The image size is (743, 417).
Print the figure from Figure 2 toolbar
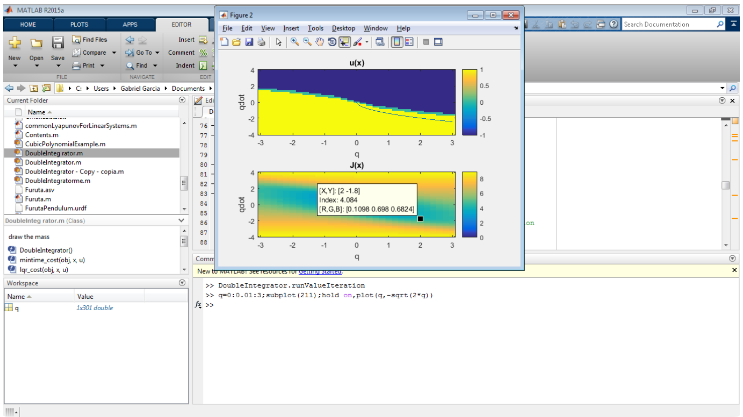click(261, 42)
